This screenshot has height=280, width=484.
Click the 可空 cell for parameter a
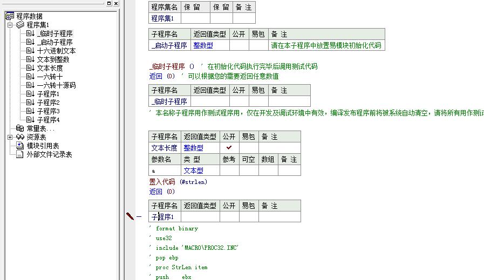coord(249,170)
